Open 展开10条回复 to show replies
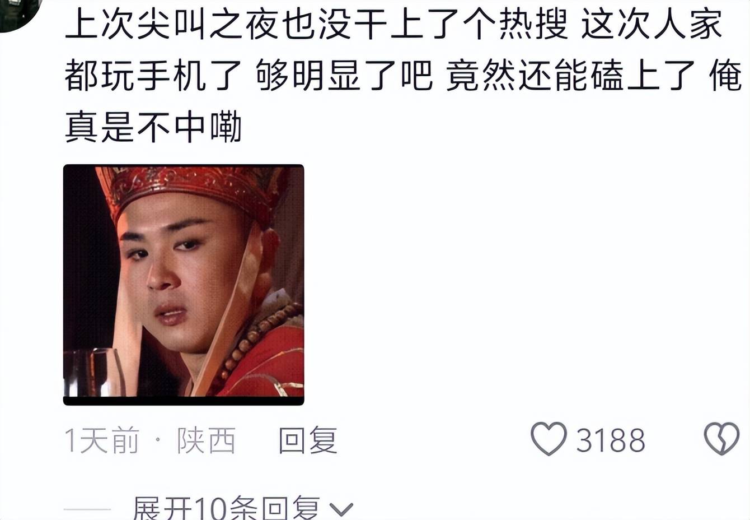 tap(226, 508)
